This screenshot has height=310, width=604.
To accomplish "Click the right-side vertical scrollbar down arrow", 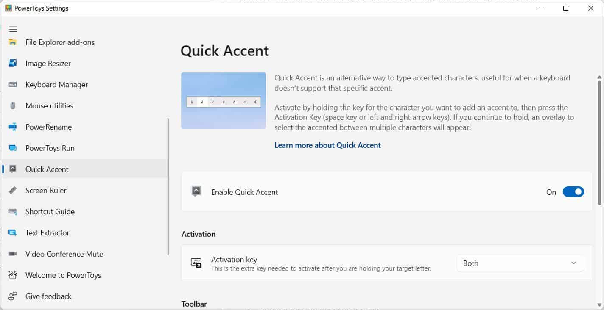I will pyautogui.click(x=599, y=304).
